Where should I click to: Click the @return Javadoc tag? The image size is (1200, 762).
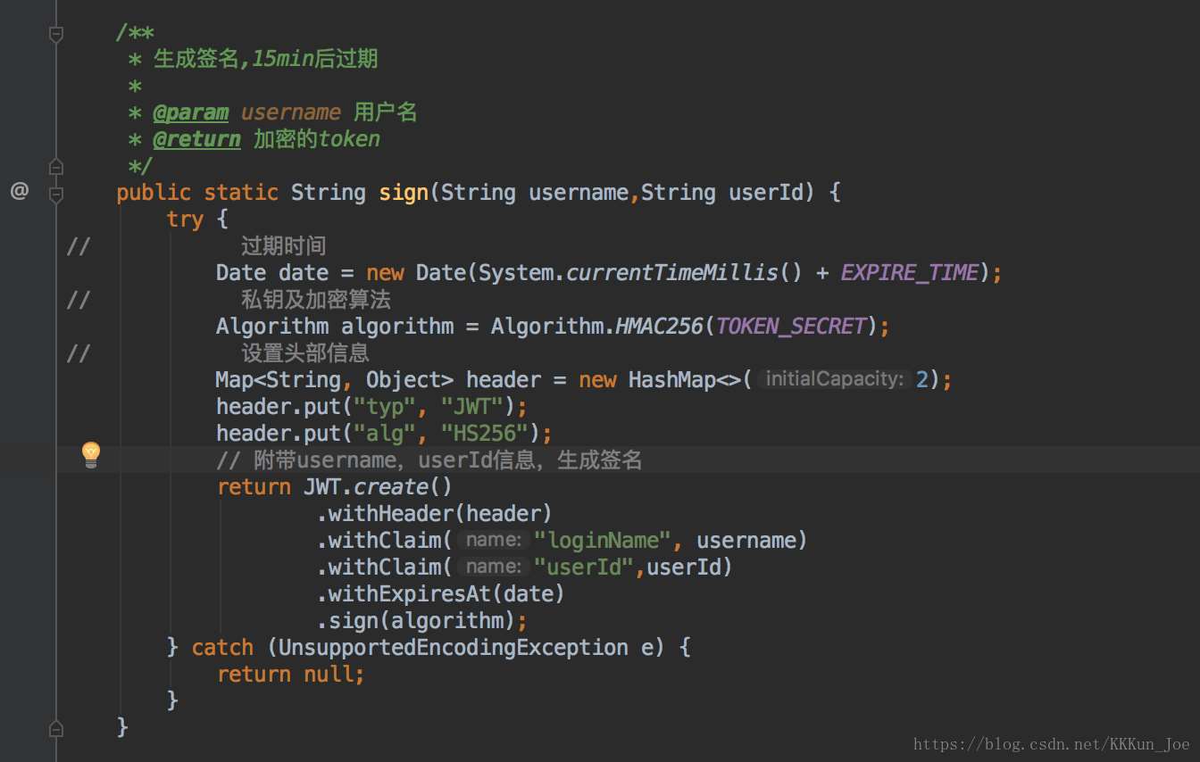196,139
